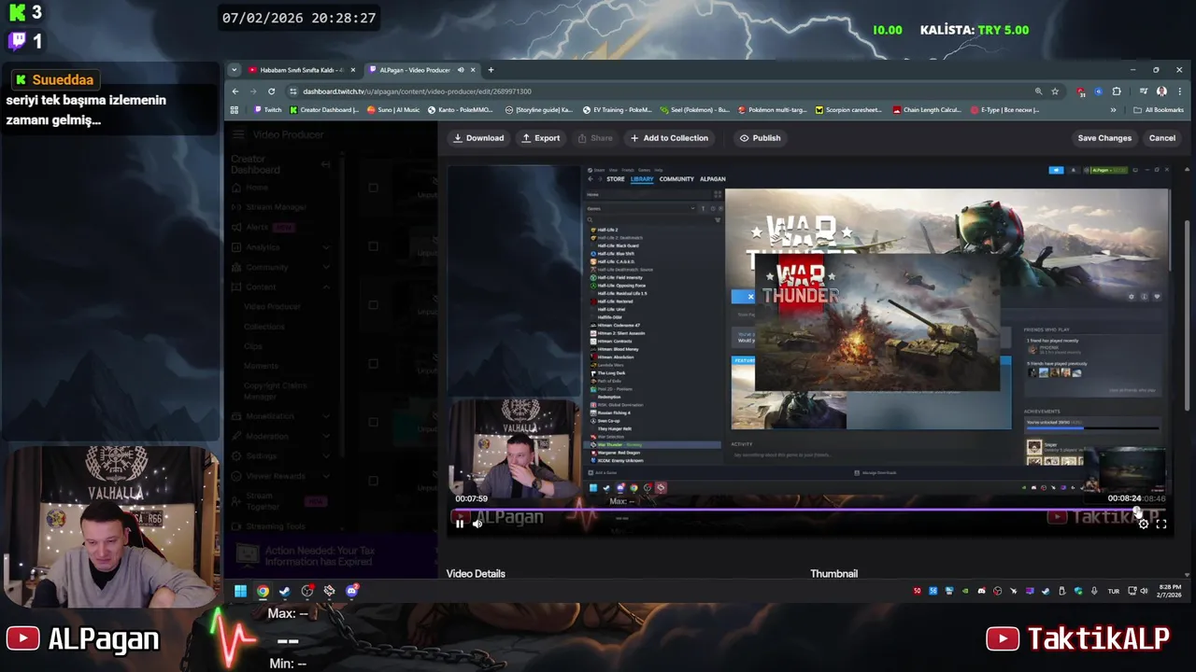The height and width of the screenshot is (672, 1196).
Task: Bookmark this page with the star
Action: [x=1055, y=91]
